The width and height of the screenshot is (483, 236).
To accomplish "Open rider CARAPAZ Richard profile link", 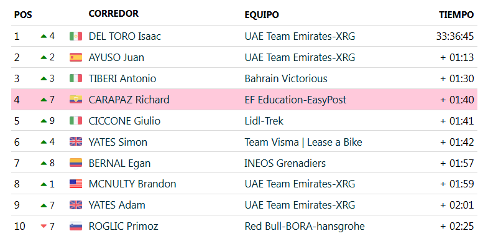I will [x=129, y=100].
